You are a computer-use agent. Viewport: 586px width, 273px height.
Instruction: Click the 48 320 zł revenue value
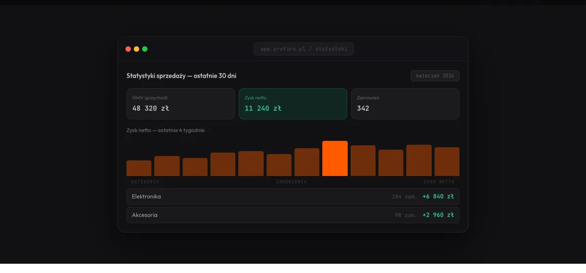point(151,108)
